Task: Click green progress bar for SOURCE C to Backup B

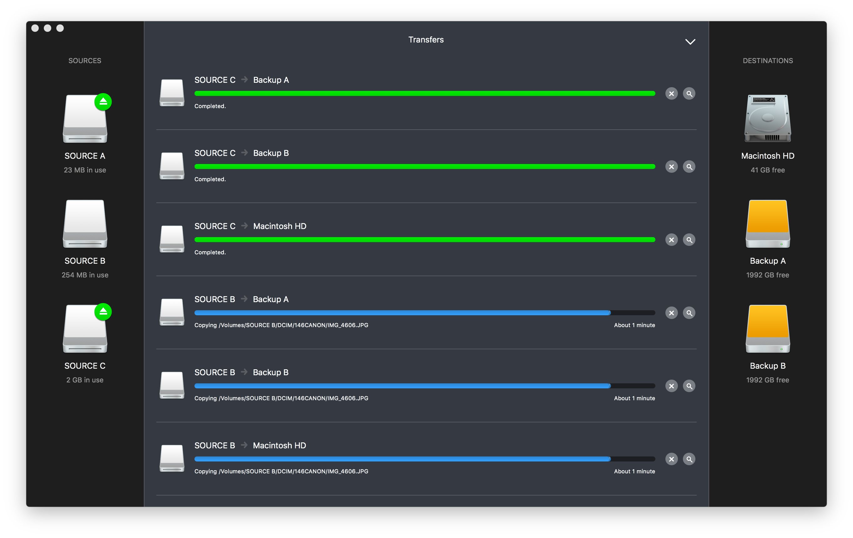Action: click(425, 167)
